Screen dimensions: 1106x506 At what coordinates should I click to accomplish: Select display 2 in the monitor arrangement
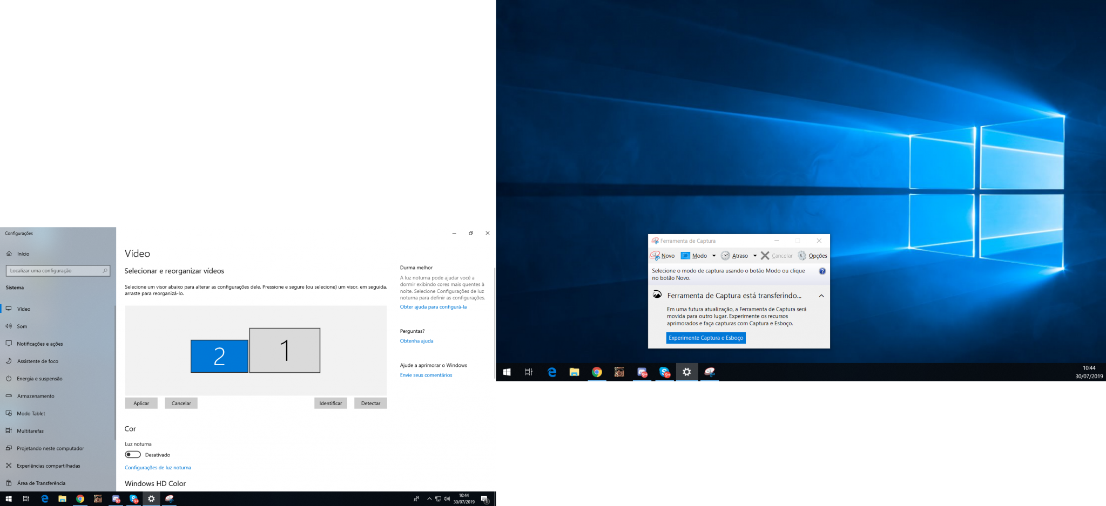pyautogui.click(x=219, y=356)
